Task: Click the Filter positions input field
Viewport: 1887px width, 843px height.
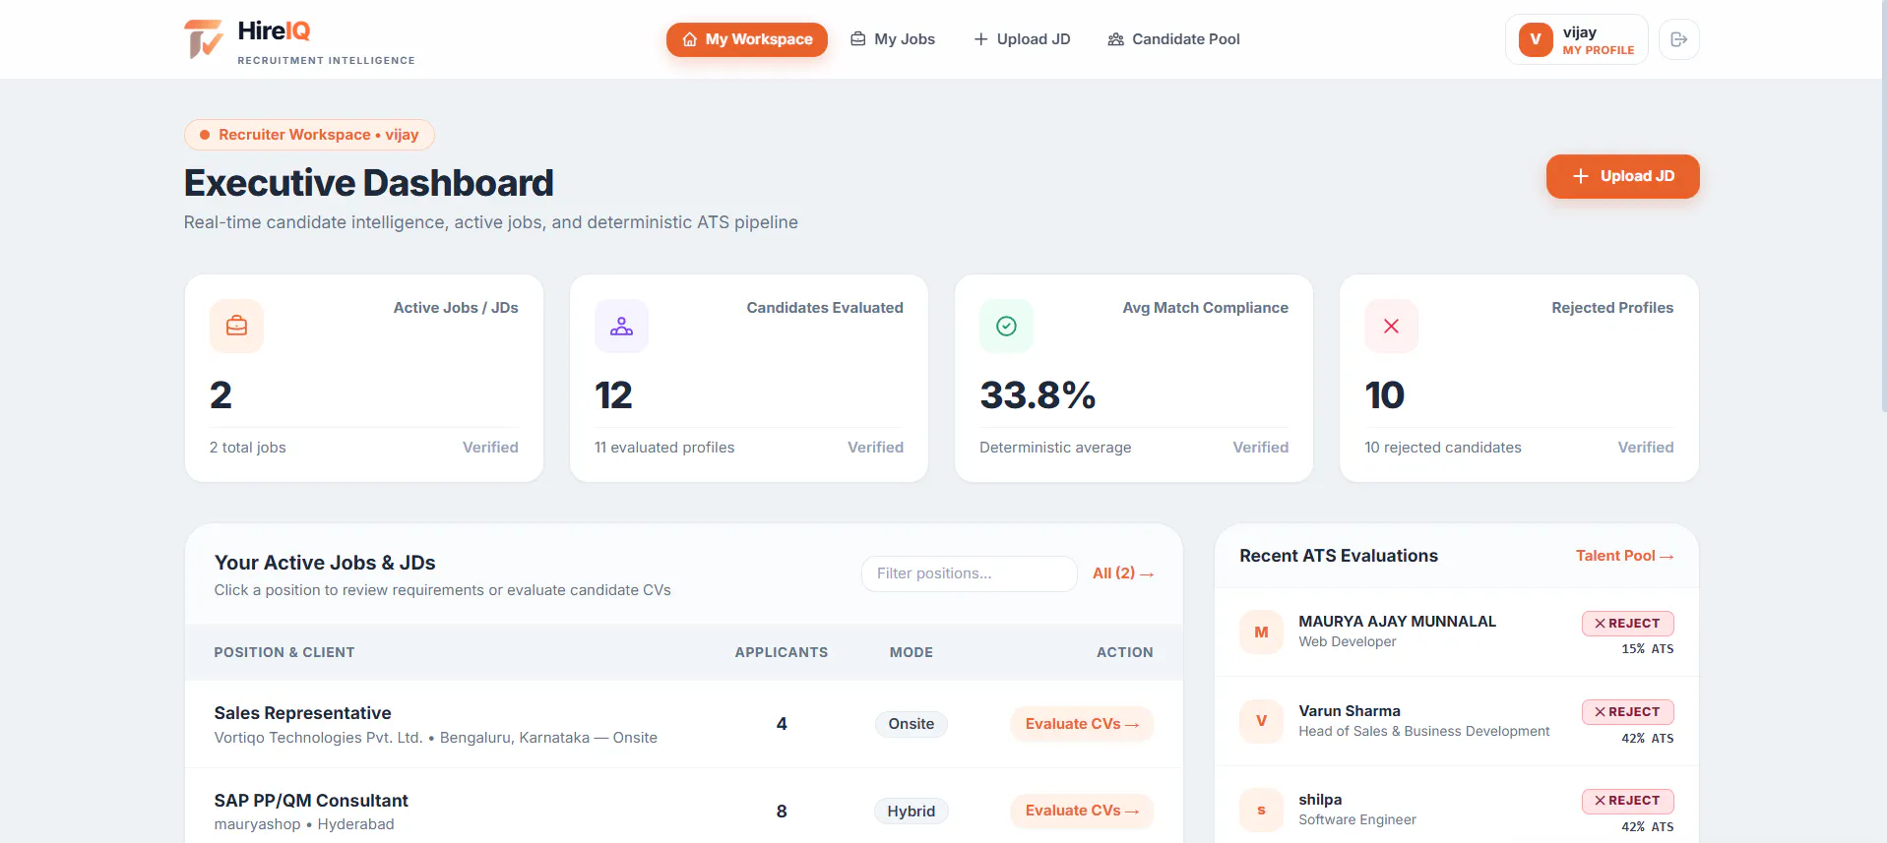Action: (969, 573)
